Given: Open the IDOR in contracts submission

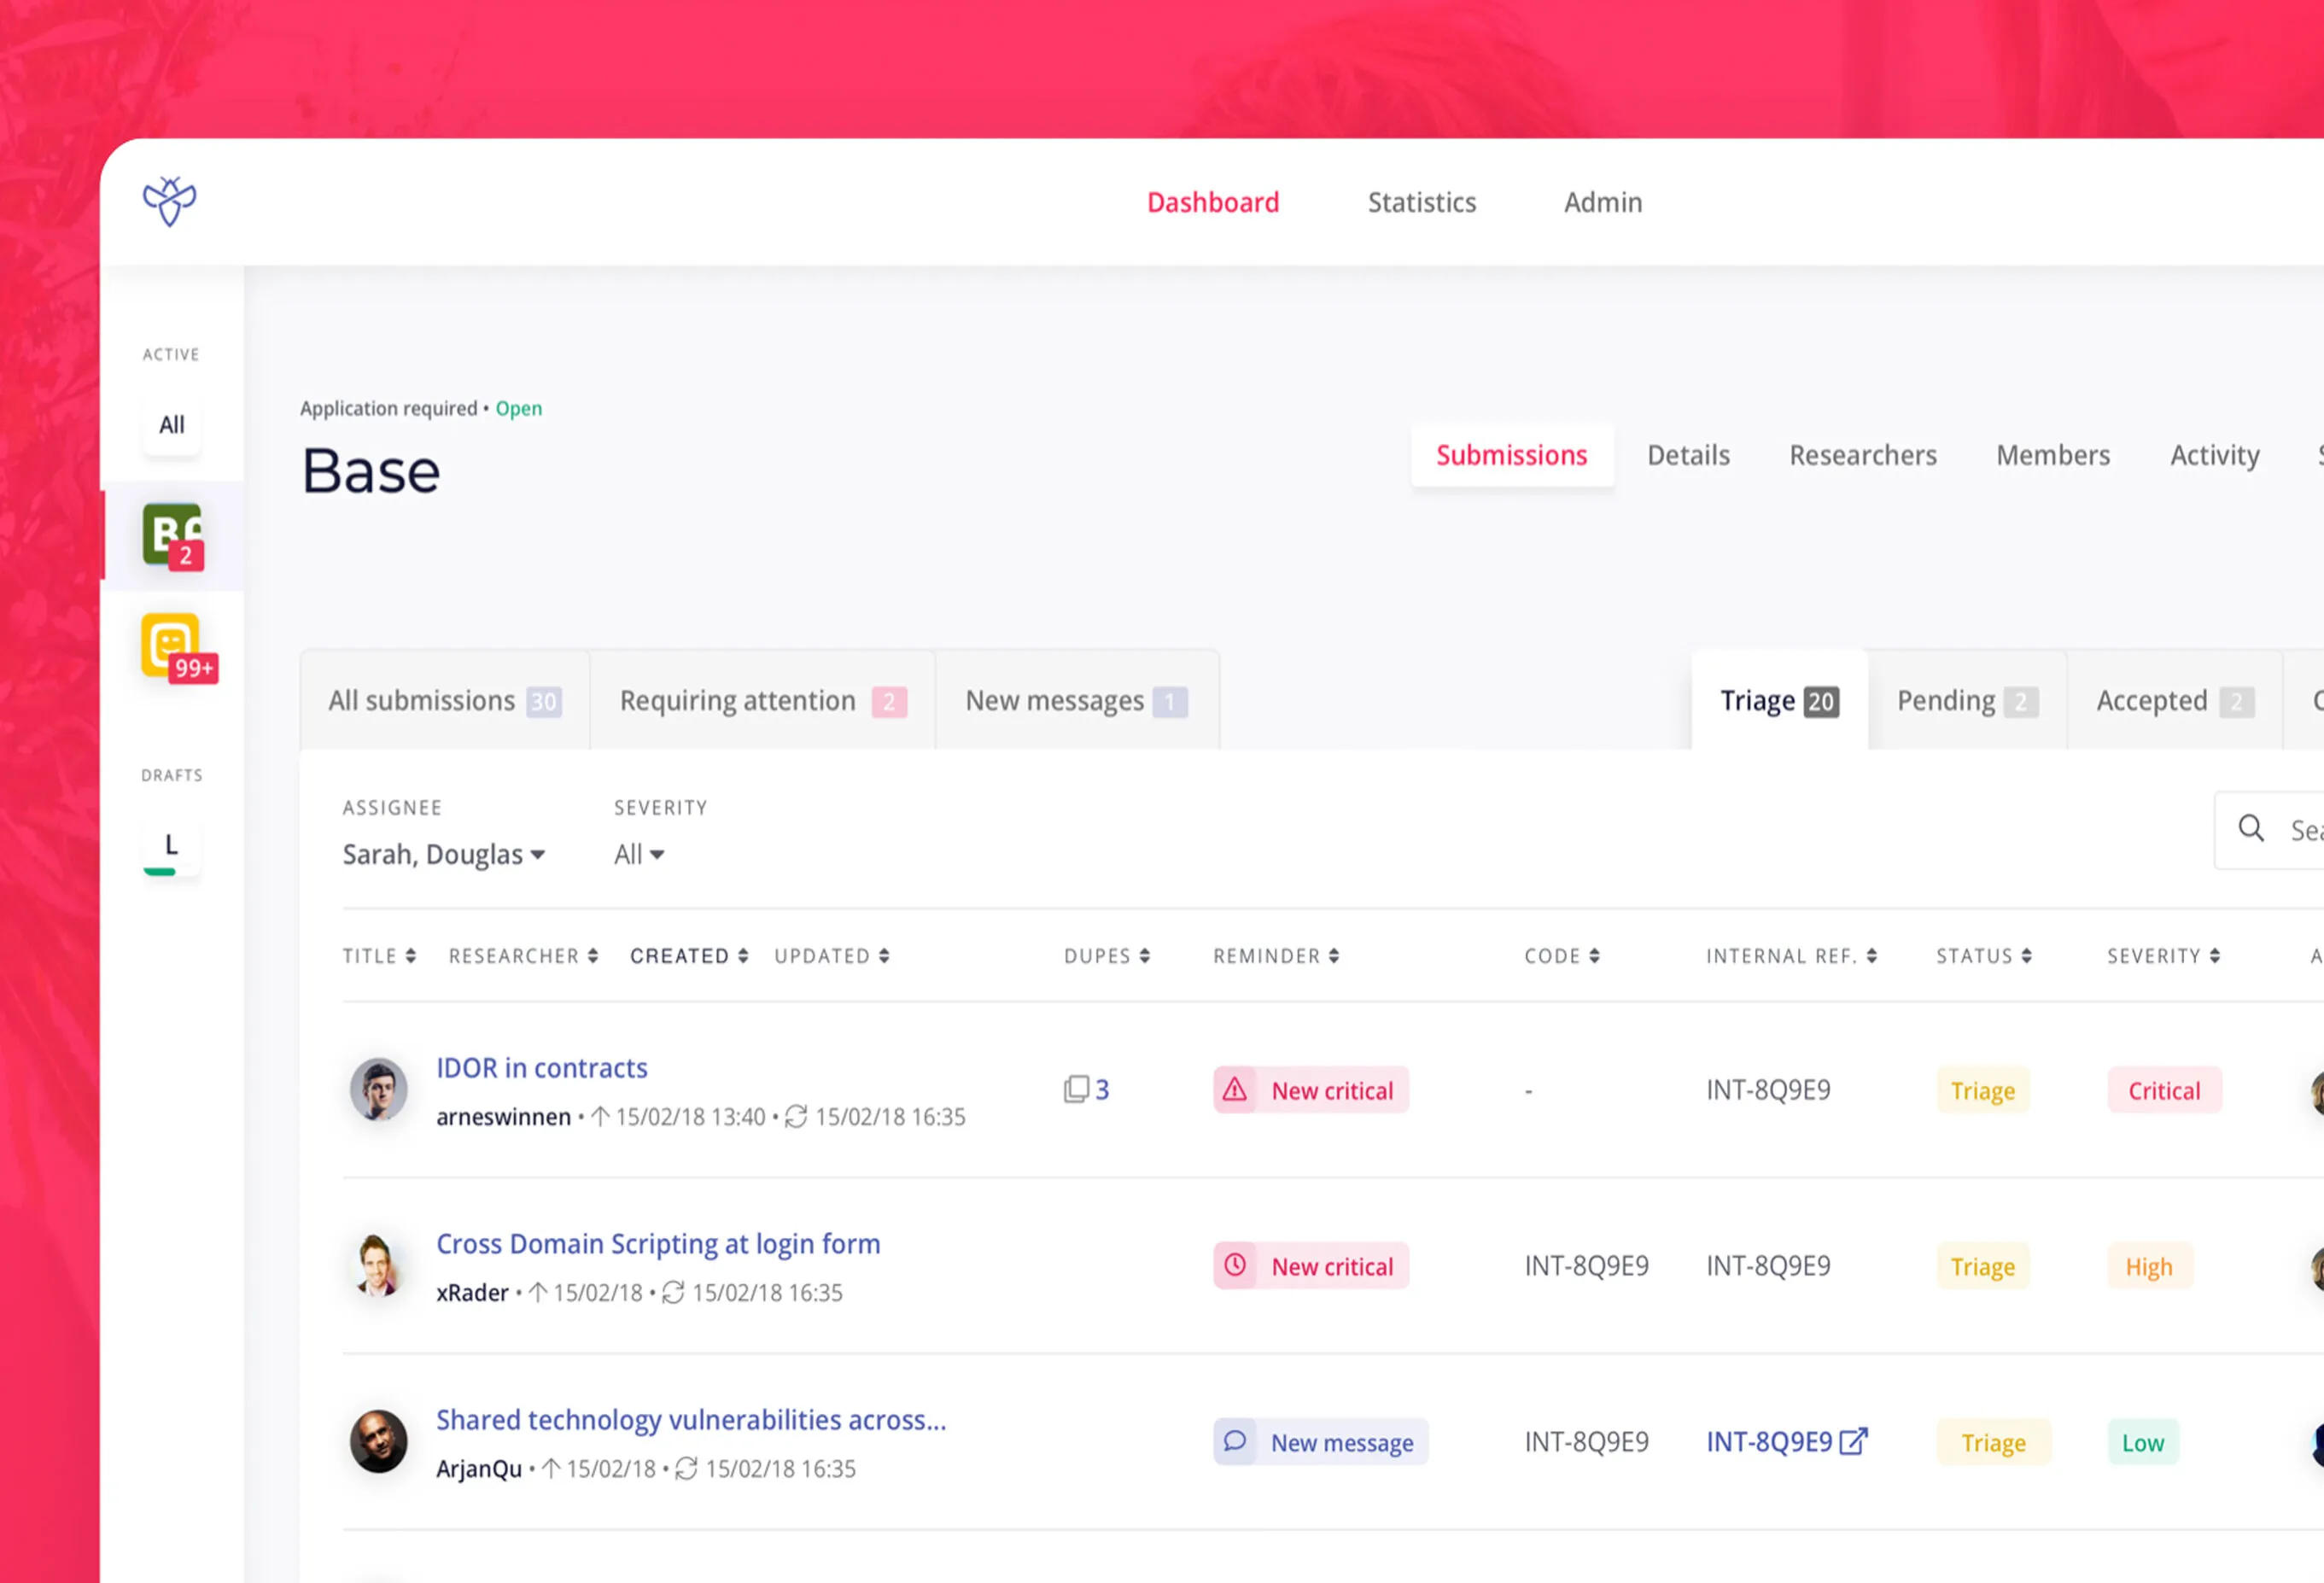Looking at the screenshot, I should point(541,1067).
